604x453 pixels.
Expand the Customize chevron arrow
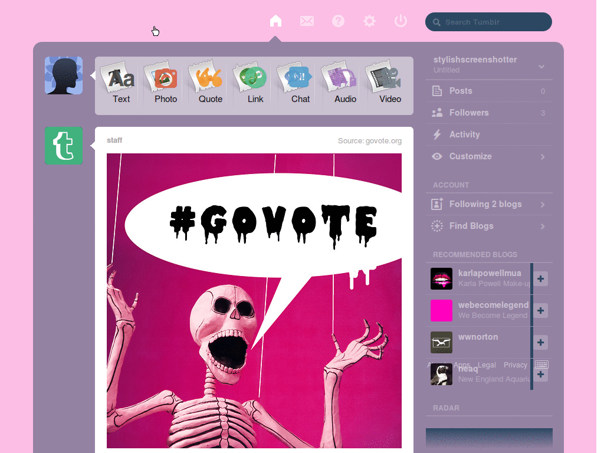543,157
